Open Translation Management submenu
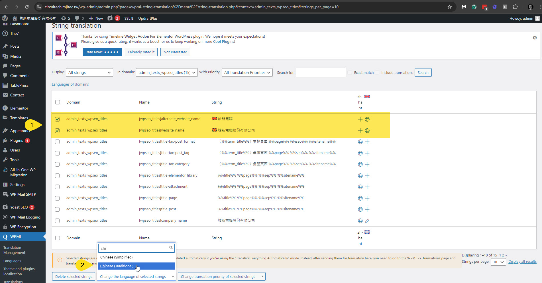 pyautogui.click(x=14, y=250)
